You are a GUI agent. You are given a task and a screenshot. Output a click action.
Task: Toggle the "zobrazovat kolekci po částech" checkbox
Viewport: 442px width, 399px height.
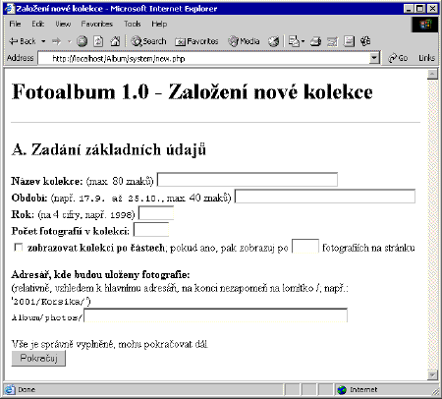(x=19, y=248)
